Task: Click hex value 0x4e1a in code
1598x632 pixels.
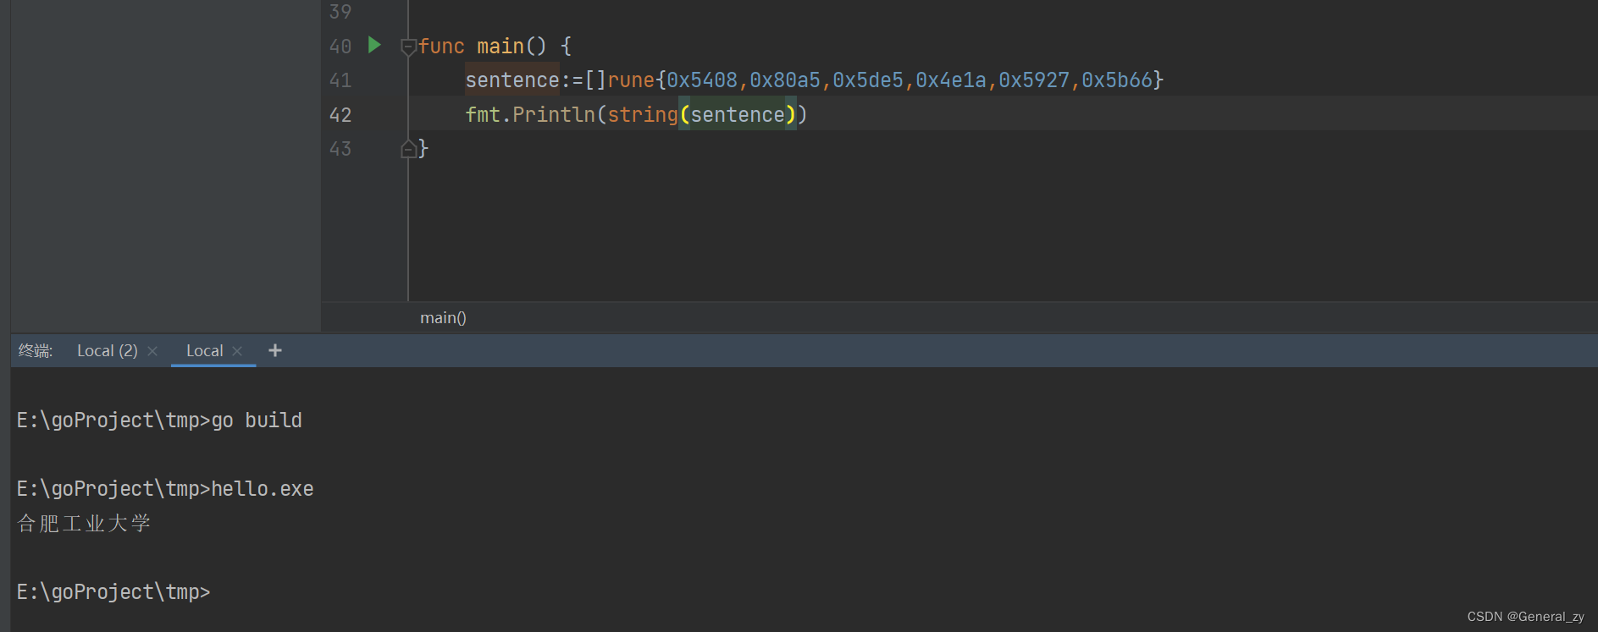Action: [951, 80]
